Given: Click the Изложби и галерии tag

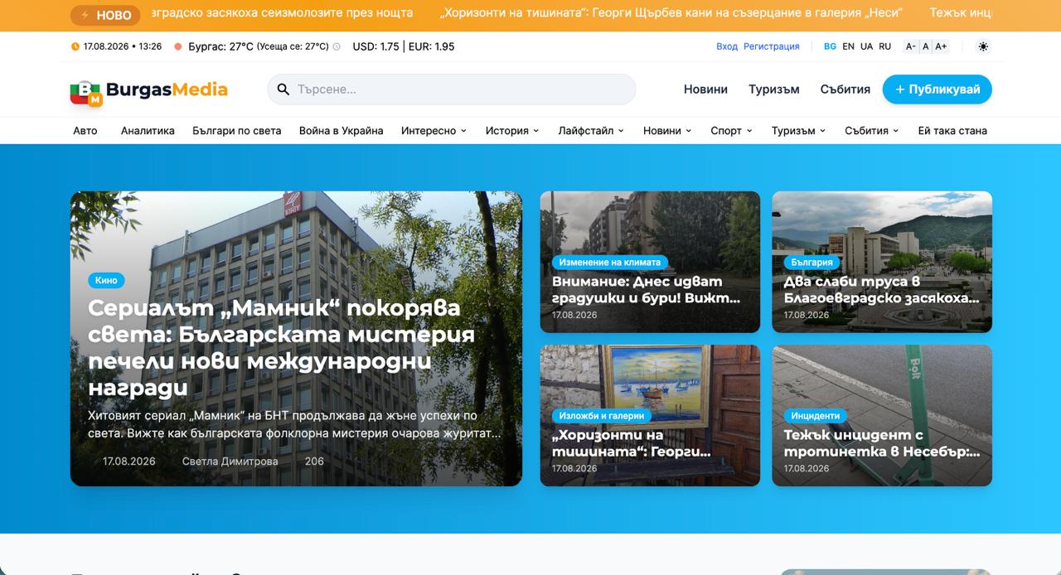Looking at the screenshot, I should 602,415.
